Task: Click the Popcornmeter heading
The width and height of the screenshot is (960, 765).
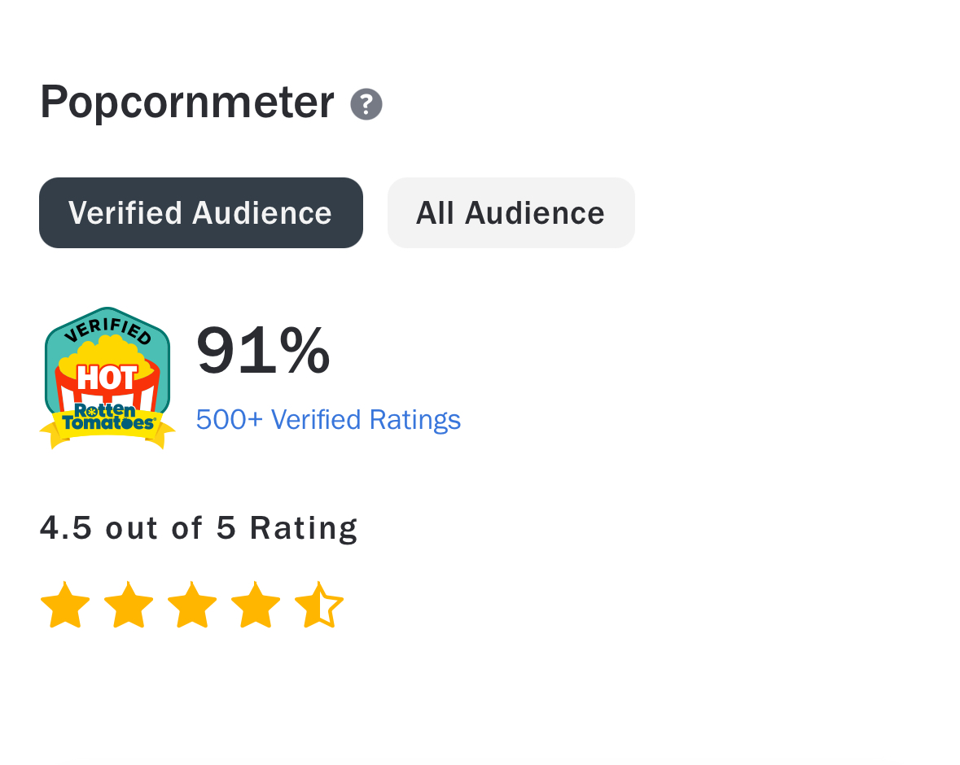Action: tap(187, 103)
